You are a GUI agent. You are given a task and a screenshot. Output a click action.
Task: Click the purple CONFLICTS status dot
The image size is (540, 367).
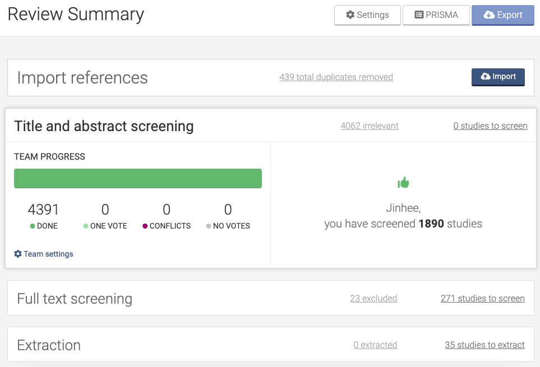tap(145, 226)
